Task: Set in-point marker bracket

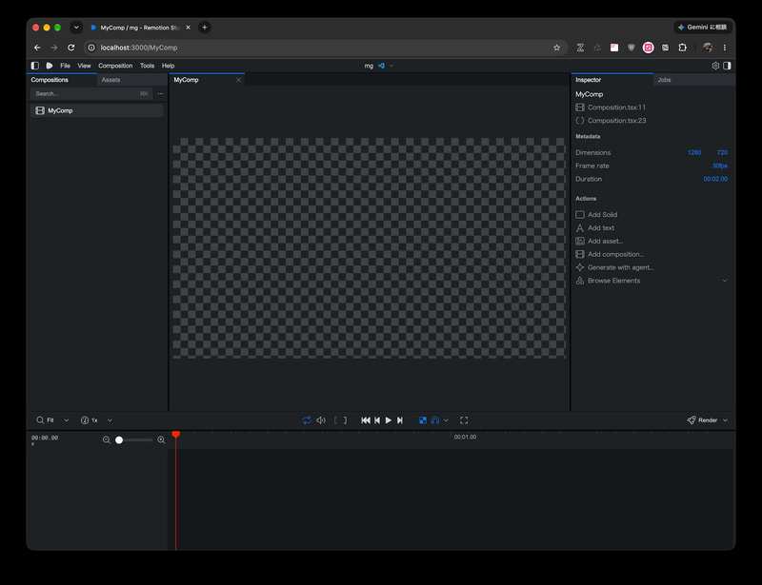Action: (x=336, y=420)
